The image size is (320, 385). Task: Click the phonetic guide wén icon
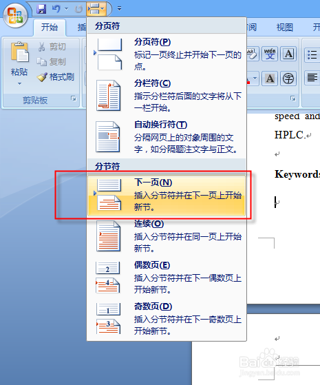[270, 54]
